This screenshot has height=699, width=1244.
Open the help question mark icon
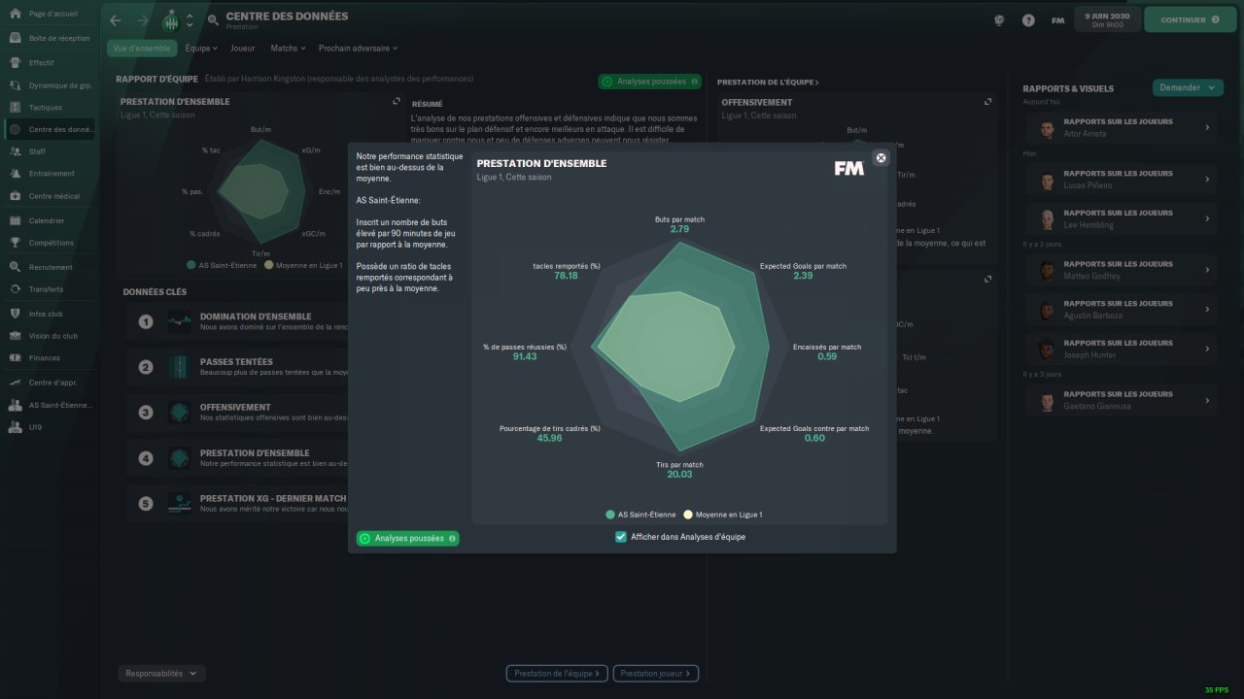pos(1028,20)
